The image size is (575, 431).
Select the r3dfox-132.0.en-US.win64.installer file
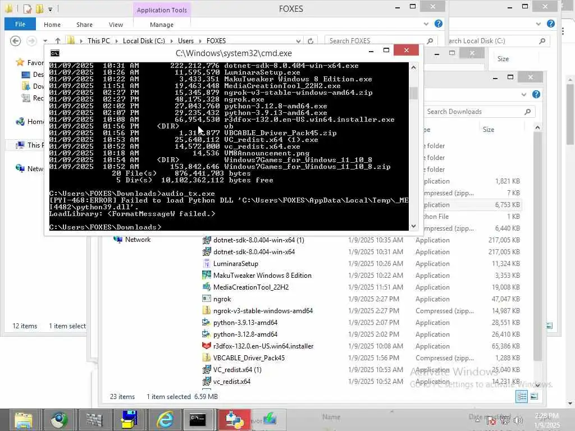[263, 346]
